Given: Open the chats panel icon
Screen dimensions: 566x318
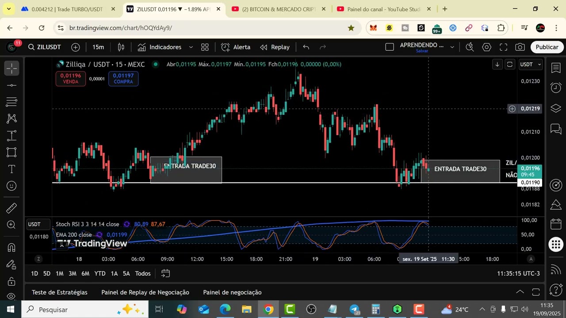Looking at the screenshot, I should [x=556, y=129].
